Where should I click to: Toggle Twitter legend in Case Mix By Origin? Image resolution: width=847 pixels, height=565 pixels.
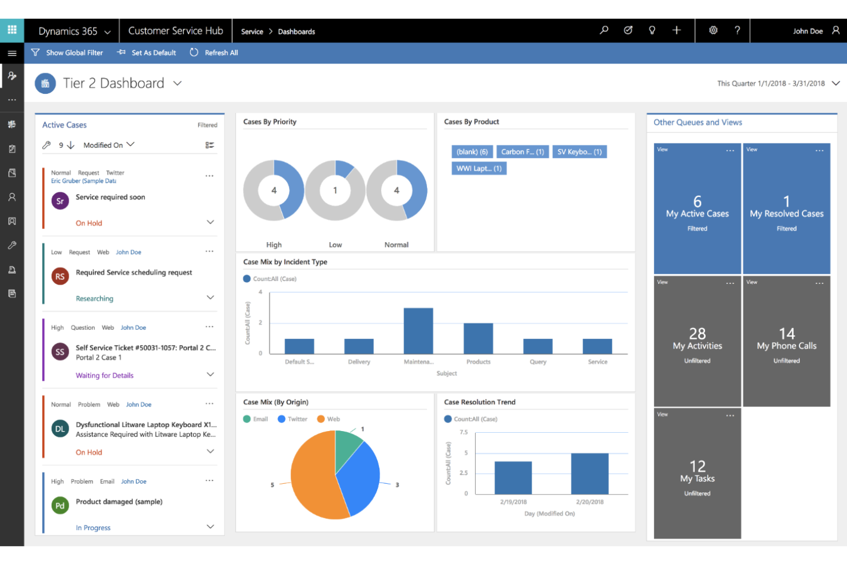tap(292, 419)
